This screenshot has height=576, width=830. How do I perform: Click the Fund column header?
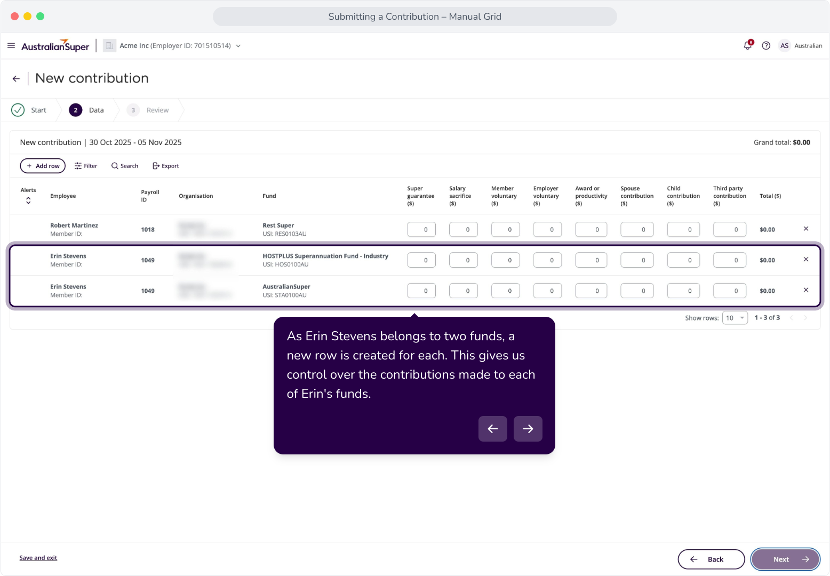coord(269,196)
